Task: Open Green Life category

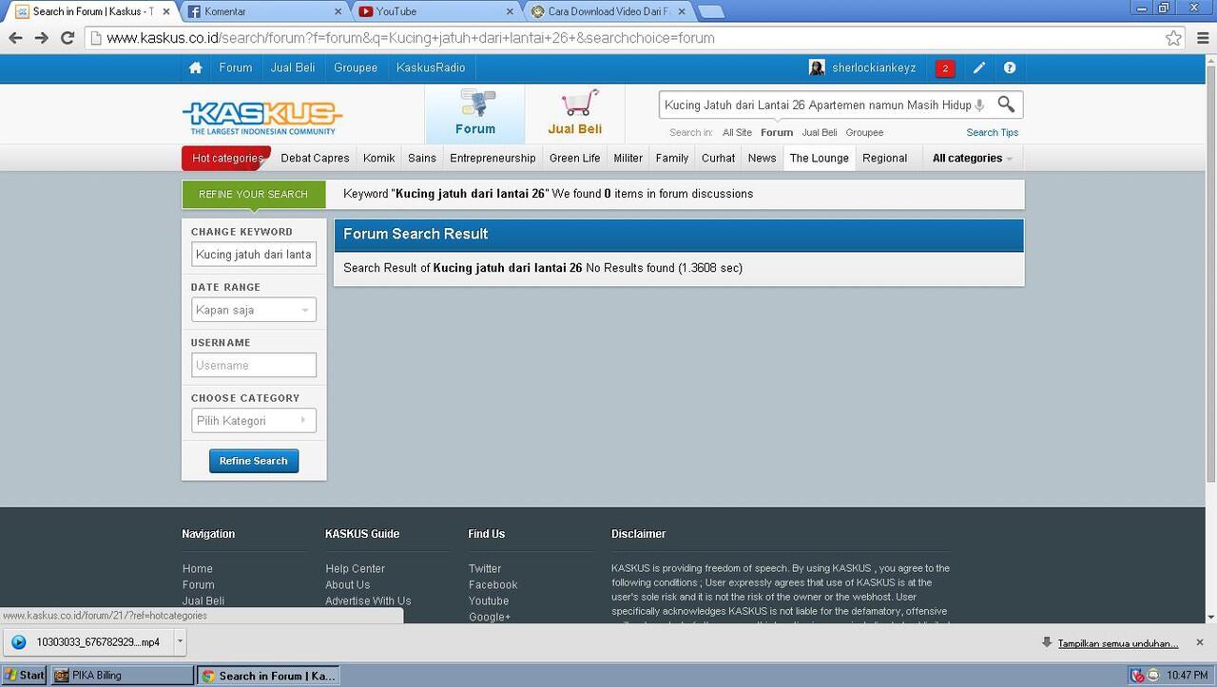Action: click(574, 158)
